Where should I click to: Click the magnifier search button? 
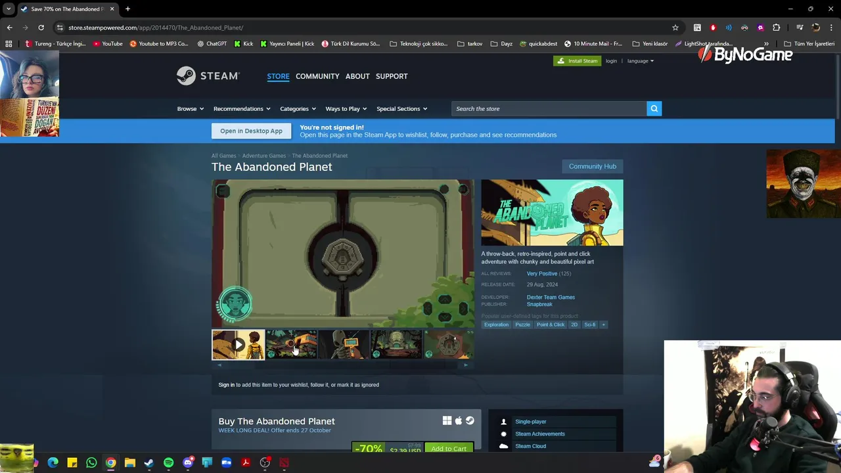coord(654,108)
